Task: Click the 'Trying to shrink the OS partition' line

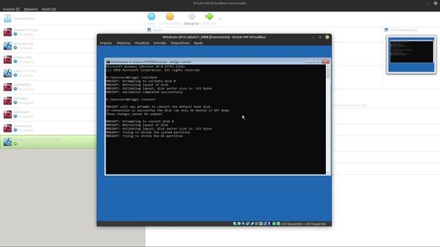Action: [x=144, y=136]
